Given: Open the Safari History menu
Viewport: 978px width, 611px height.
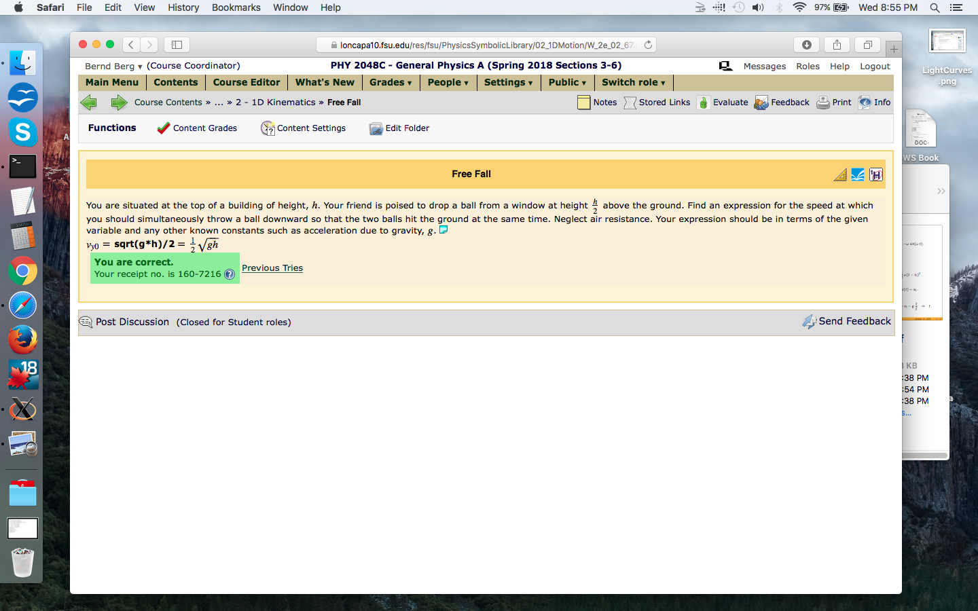Looking at the screenshot, I should tap(183, 7).
